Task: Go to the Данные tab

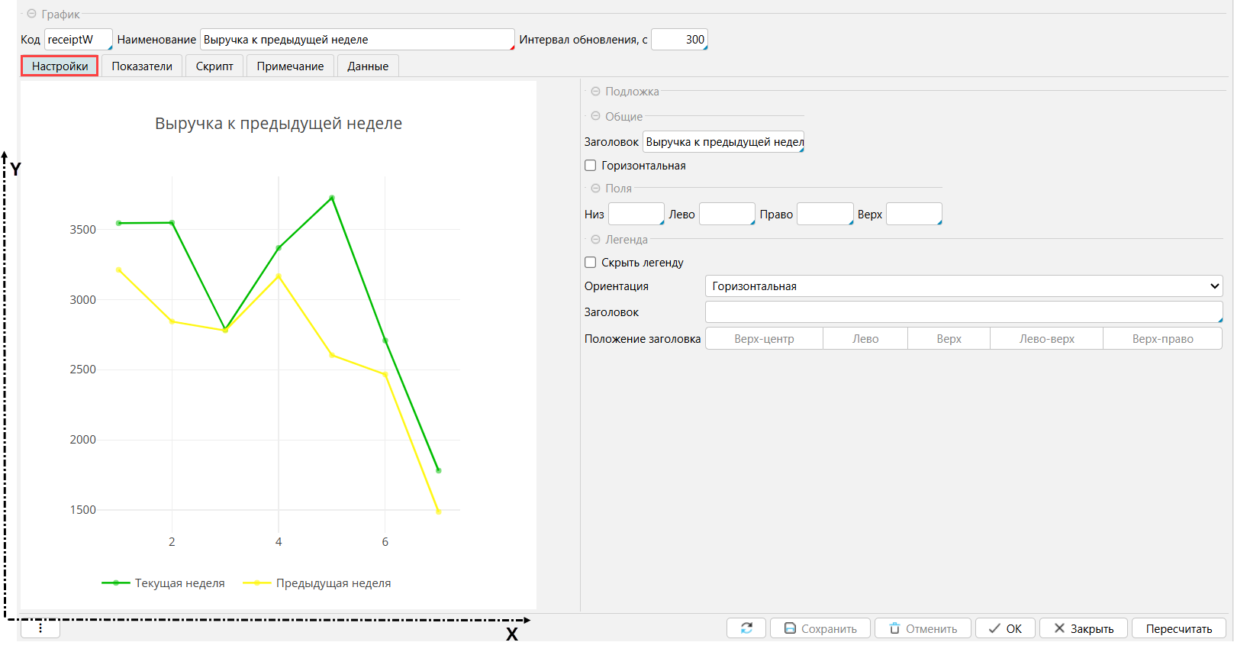Action: pyautogui.click(x=368, y=66)
